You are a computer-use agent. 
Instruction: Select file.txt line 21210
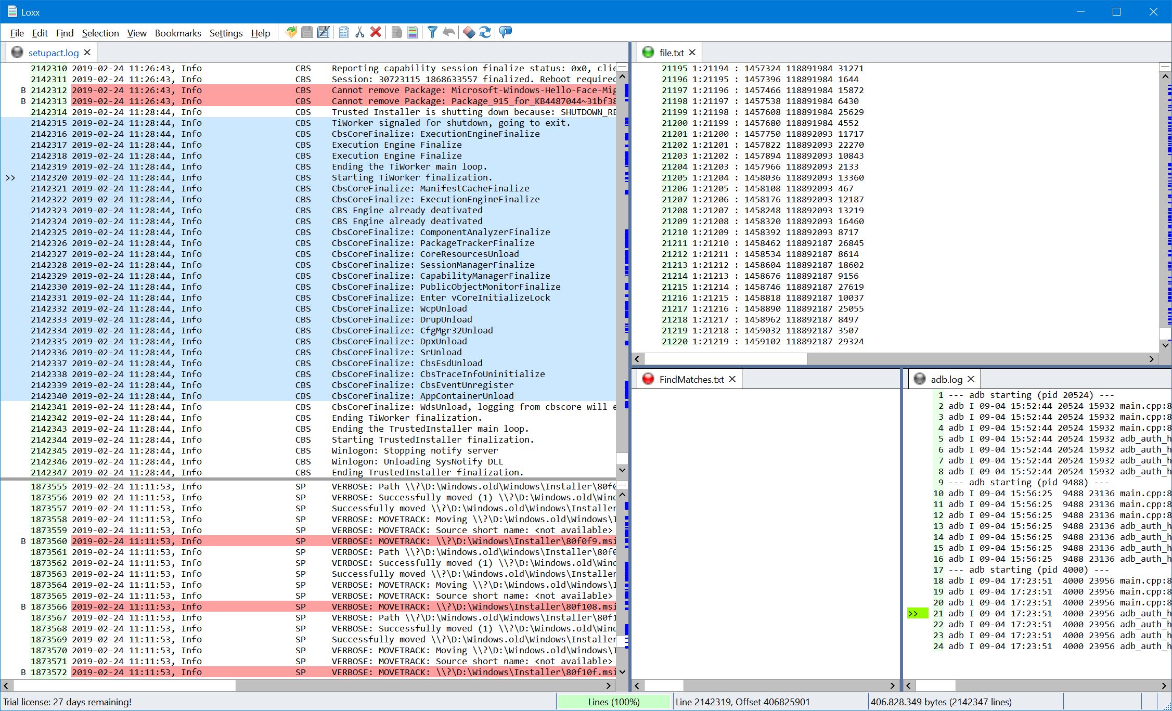(x=895, y=232)
